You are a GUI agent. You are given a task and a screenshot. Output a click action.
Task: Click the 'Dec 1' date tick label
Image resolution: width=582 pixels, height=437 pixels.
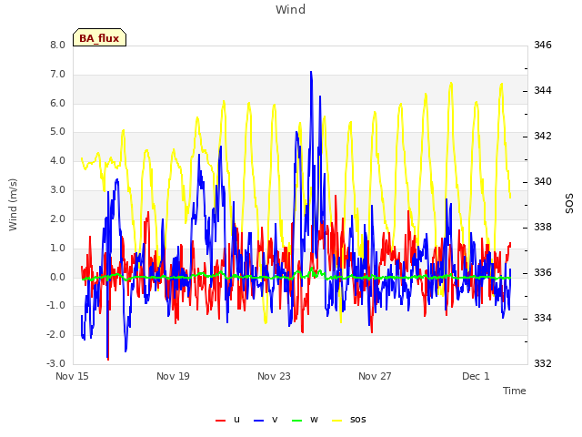click(476, 376)
